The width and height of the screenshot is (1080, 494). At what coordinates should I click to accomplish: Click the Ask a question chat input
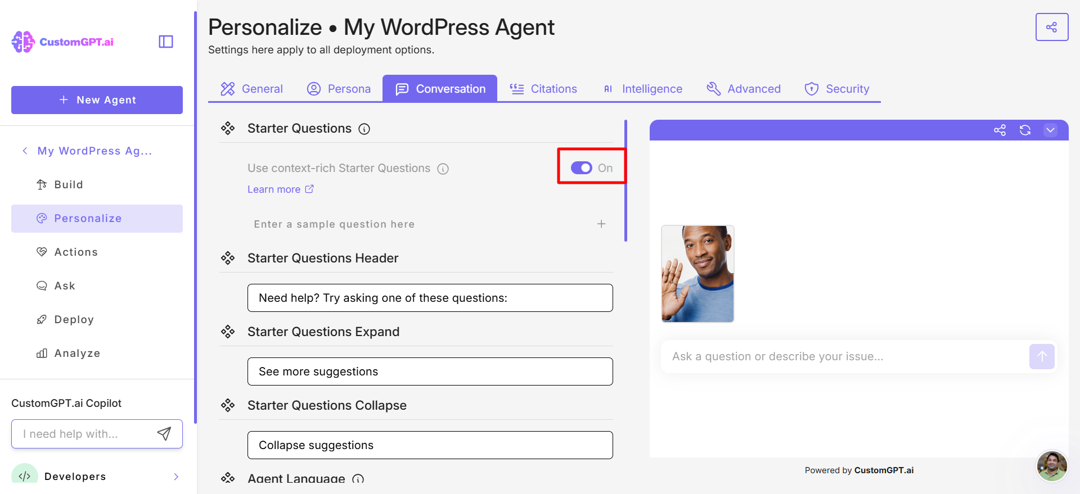[x=844, y=356]
